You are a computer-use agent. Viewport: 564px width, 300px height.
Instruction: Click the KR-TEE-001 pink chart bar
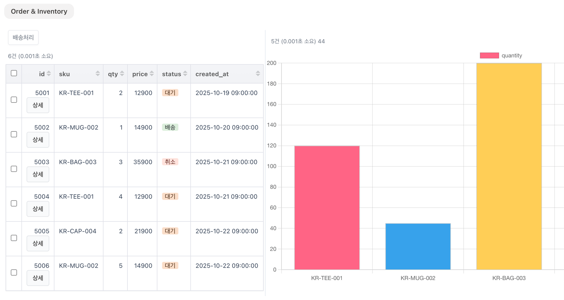click(327, 208)
